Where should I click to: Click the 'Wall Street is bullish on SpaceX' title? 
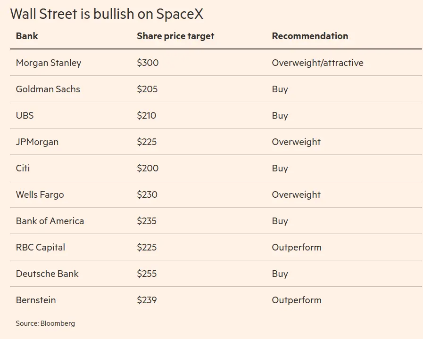point(107,14)
